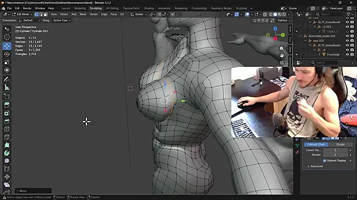Viewport: 357px width, 200px height.
Task: Open the Vertex menu in viewport header
Action: pyautogui.click(x=94, y=14)
